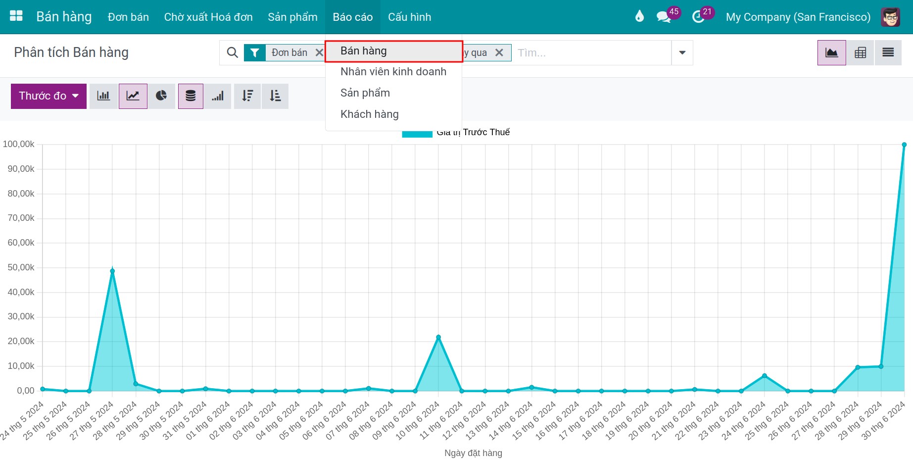This screenshot has width=913, height=461.
Task: Switch to graph view
Action: click(831, 52)
